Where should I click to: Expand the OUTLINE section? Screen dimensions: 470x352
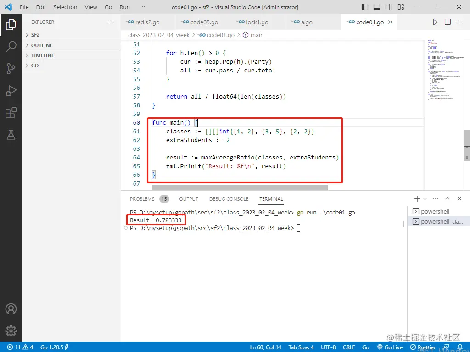pos(71,45)
